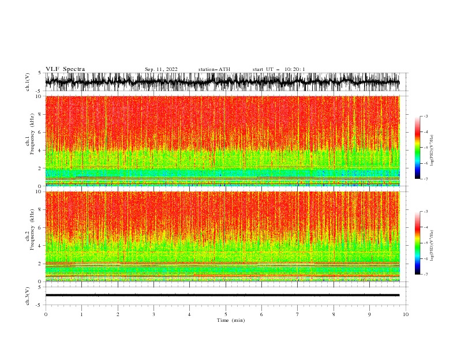The width and height of the screenshot is (457, 353).
Task: Click the "-7" label on ch.2 color bar
Action: [x=426, y=274]
